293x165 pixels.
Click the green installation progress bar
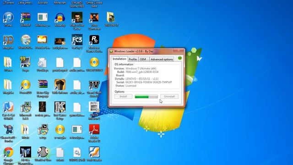click(x=146, y=97)
